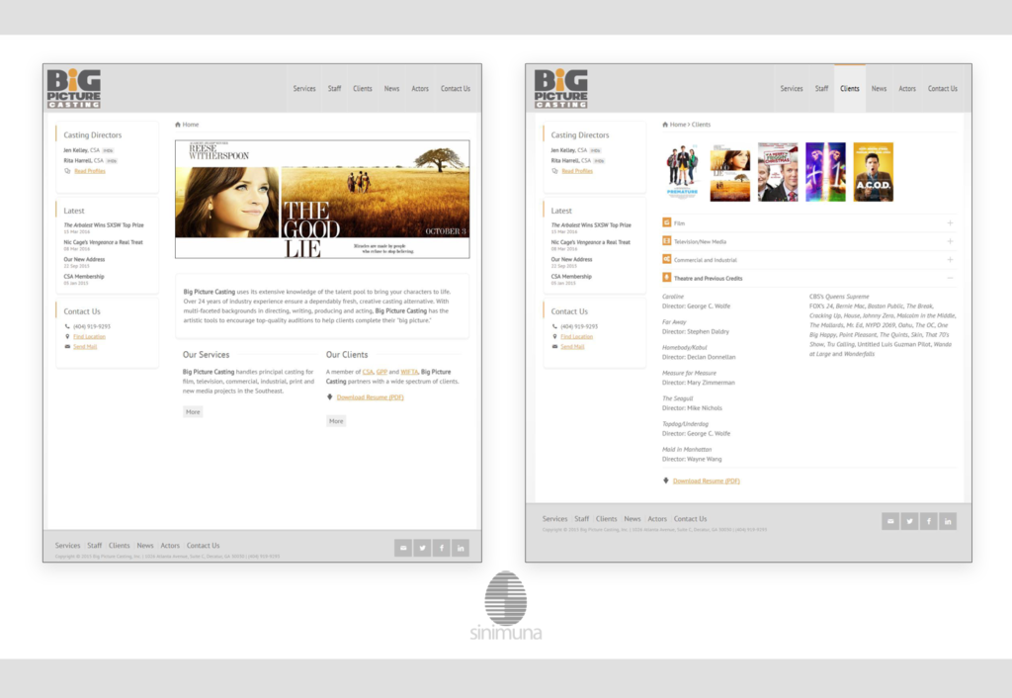Open Facebook icon in left page footer
The height and width of the screenshot is (698, 1012).
[442, 548]
